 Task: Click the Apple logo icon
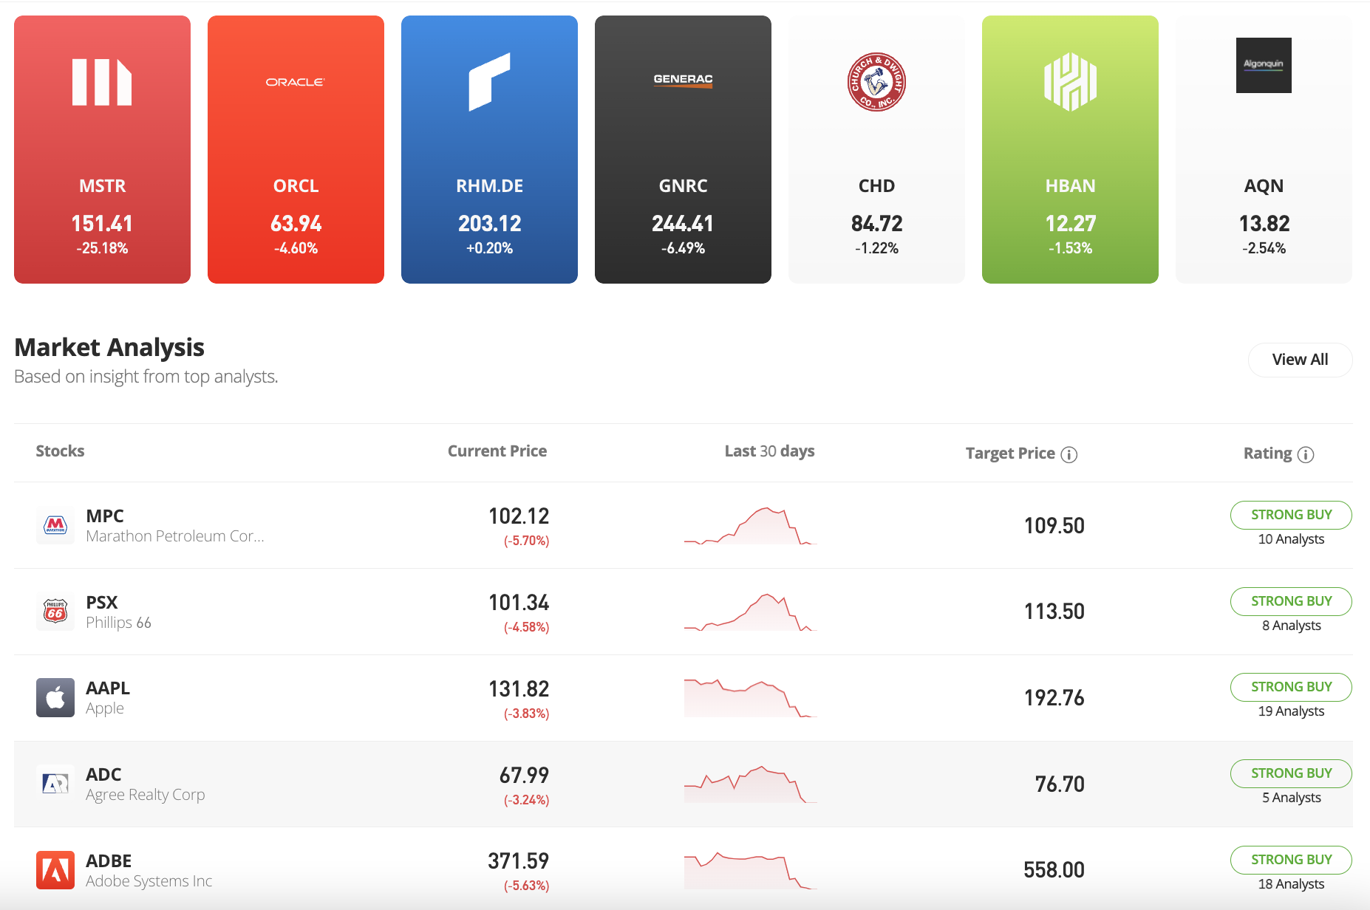tap(55, 697)
